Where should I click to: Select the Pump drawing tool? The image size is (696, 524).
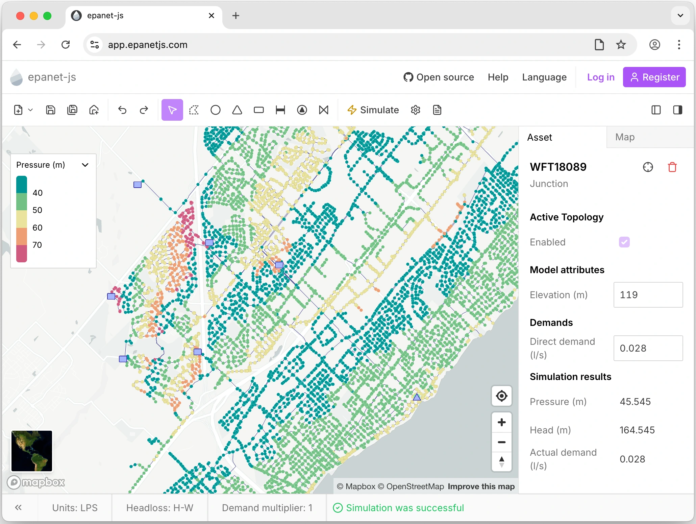pyautogui.click(x=302, y=110)
